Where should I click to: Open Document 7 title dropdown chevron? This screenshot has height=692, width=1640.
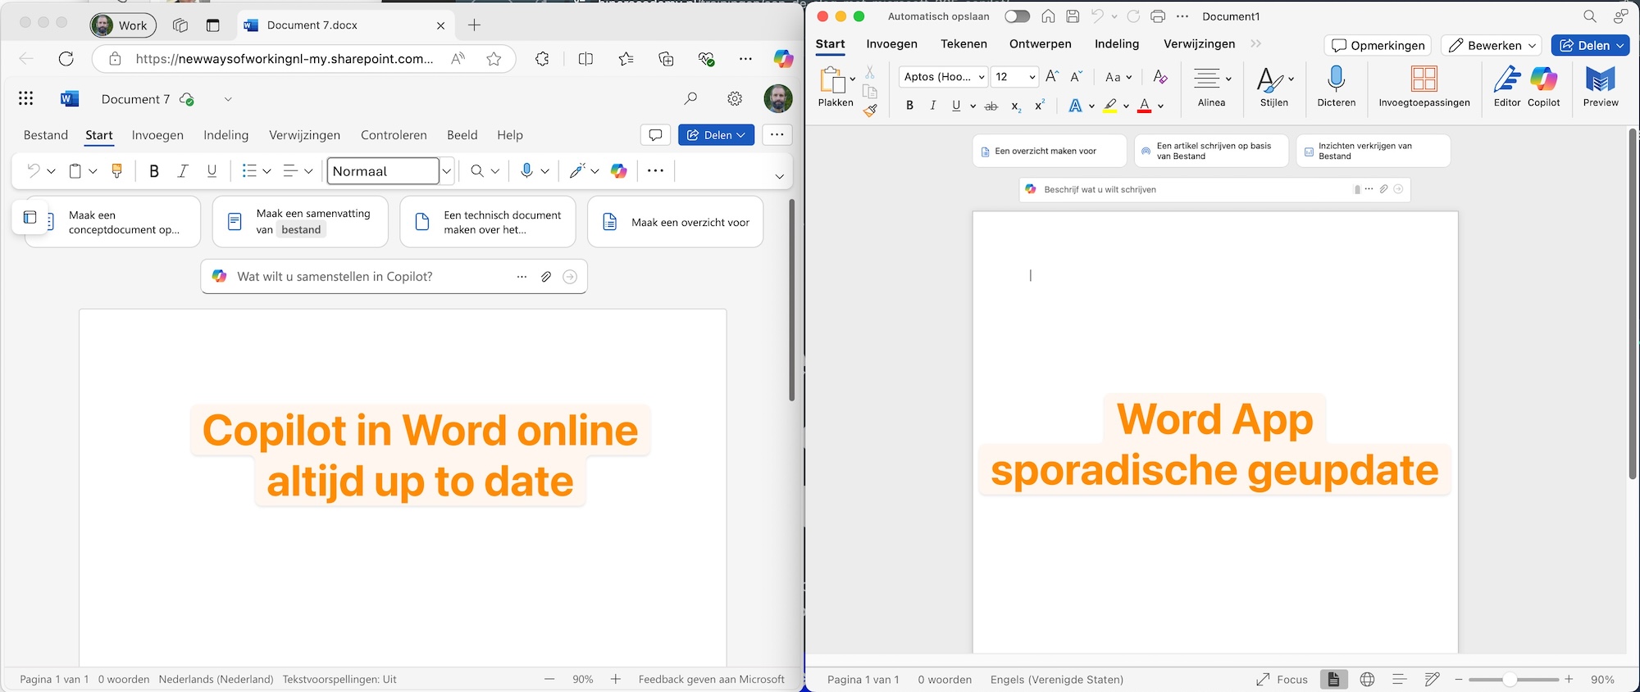(x=228, y=99)
